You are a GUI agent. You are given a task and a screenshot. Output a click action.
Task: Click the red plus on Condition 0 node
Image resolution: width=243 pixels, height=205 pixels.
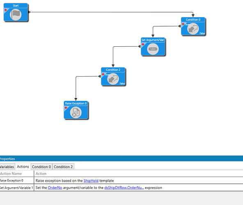tap(183, 24)
